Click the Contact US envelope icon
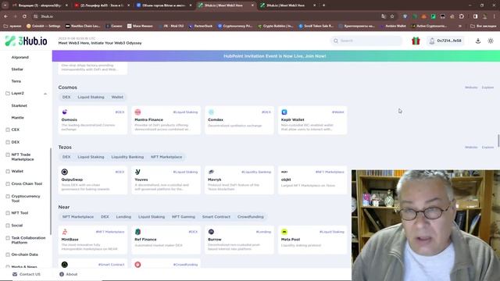 tap(15, 274)
